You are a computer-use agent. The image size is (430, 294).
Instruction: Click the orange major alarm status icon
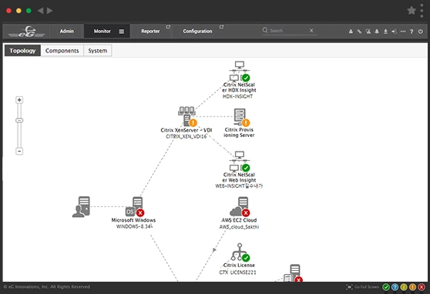click(412, 287)
